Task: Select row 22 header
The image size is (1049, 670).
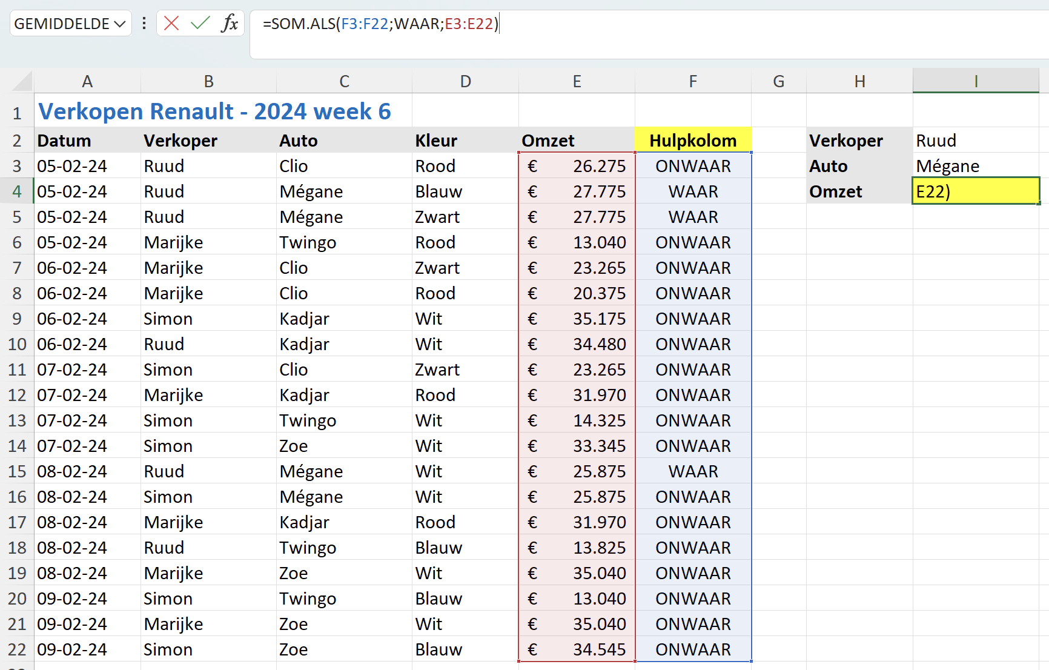Action: 17,649
